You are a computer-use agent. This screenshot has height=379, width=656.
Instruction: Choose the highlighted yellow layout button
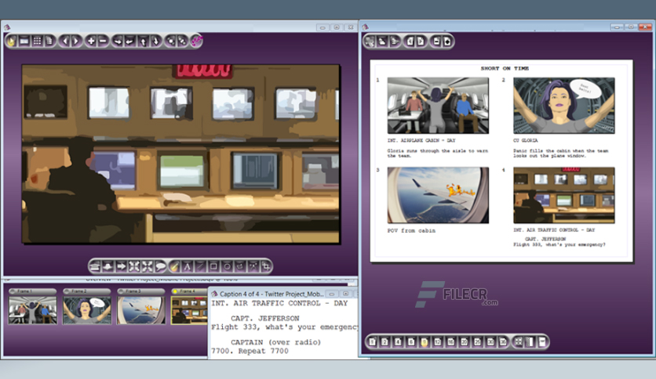tap(425, 342)
